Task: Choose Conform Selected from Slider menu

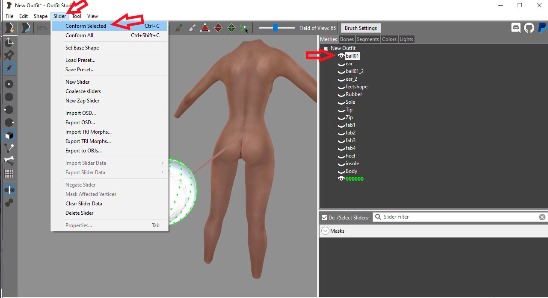Action: (110, 26)
